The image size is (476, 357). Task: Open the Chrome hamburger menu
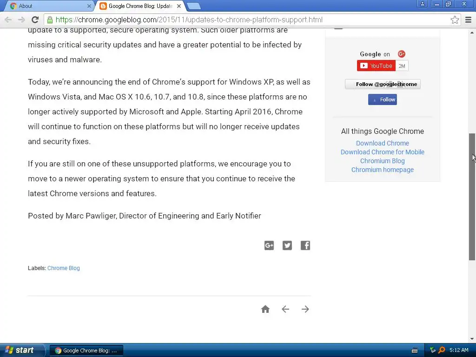pyautogui.click(x=468, y=20)
